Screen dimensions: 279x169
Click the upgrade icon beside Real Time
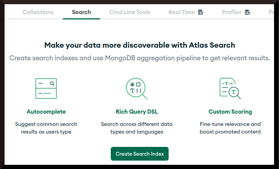200,12
